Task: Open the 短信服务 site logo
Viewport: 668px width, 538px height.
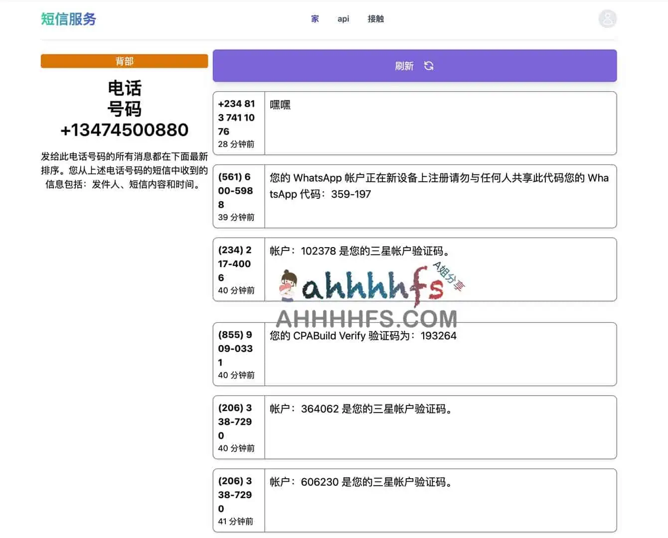Action: click(68, 19)
